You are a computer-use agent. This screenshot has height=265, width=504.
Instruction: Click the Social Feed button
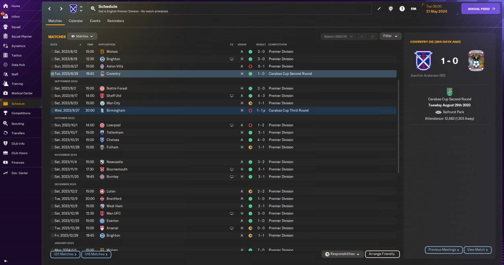(480, 9)
